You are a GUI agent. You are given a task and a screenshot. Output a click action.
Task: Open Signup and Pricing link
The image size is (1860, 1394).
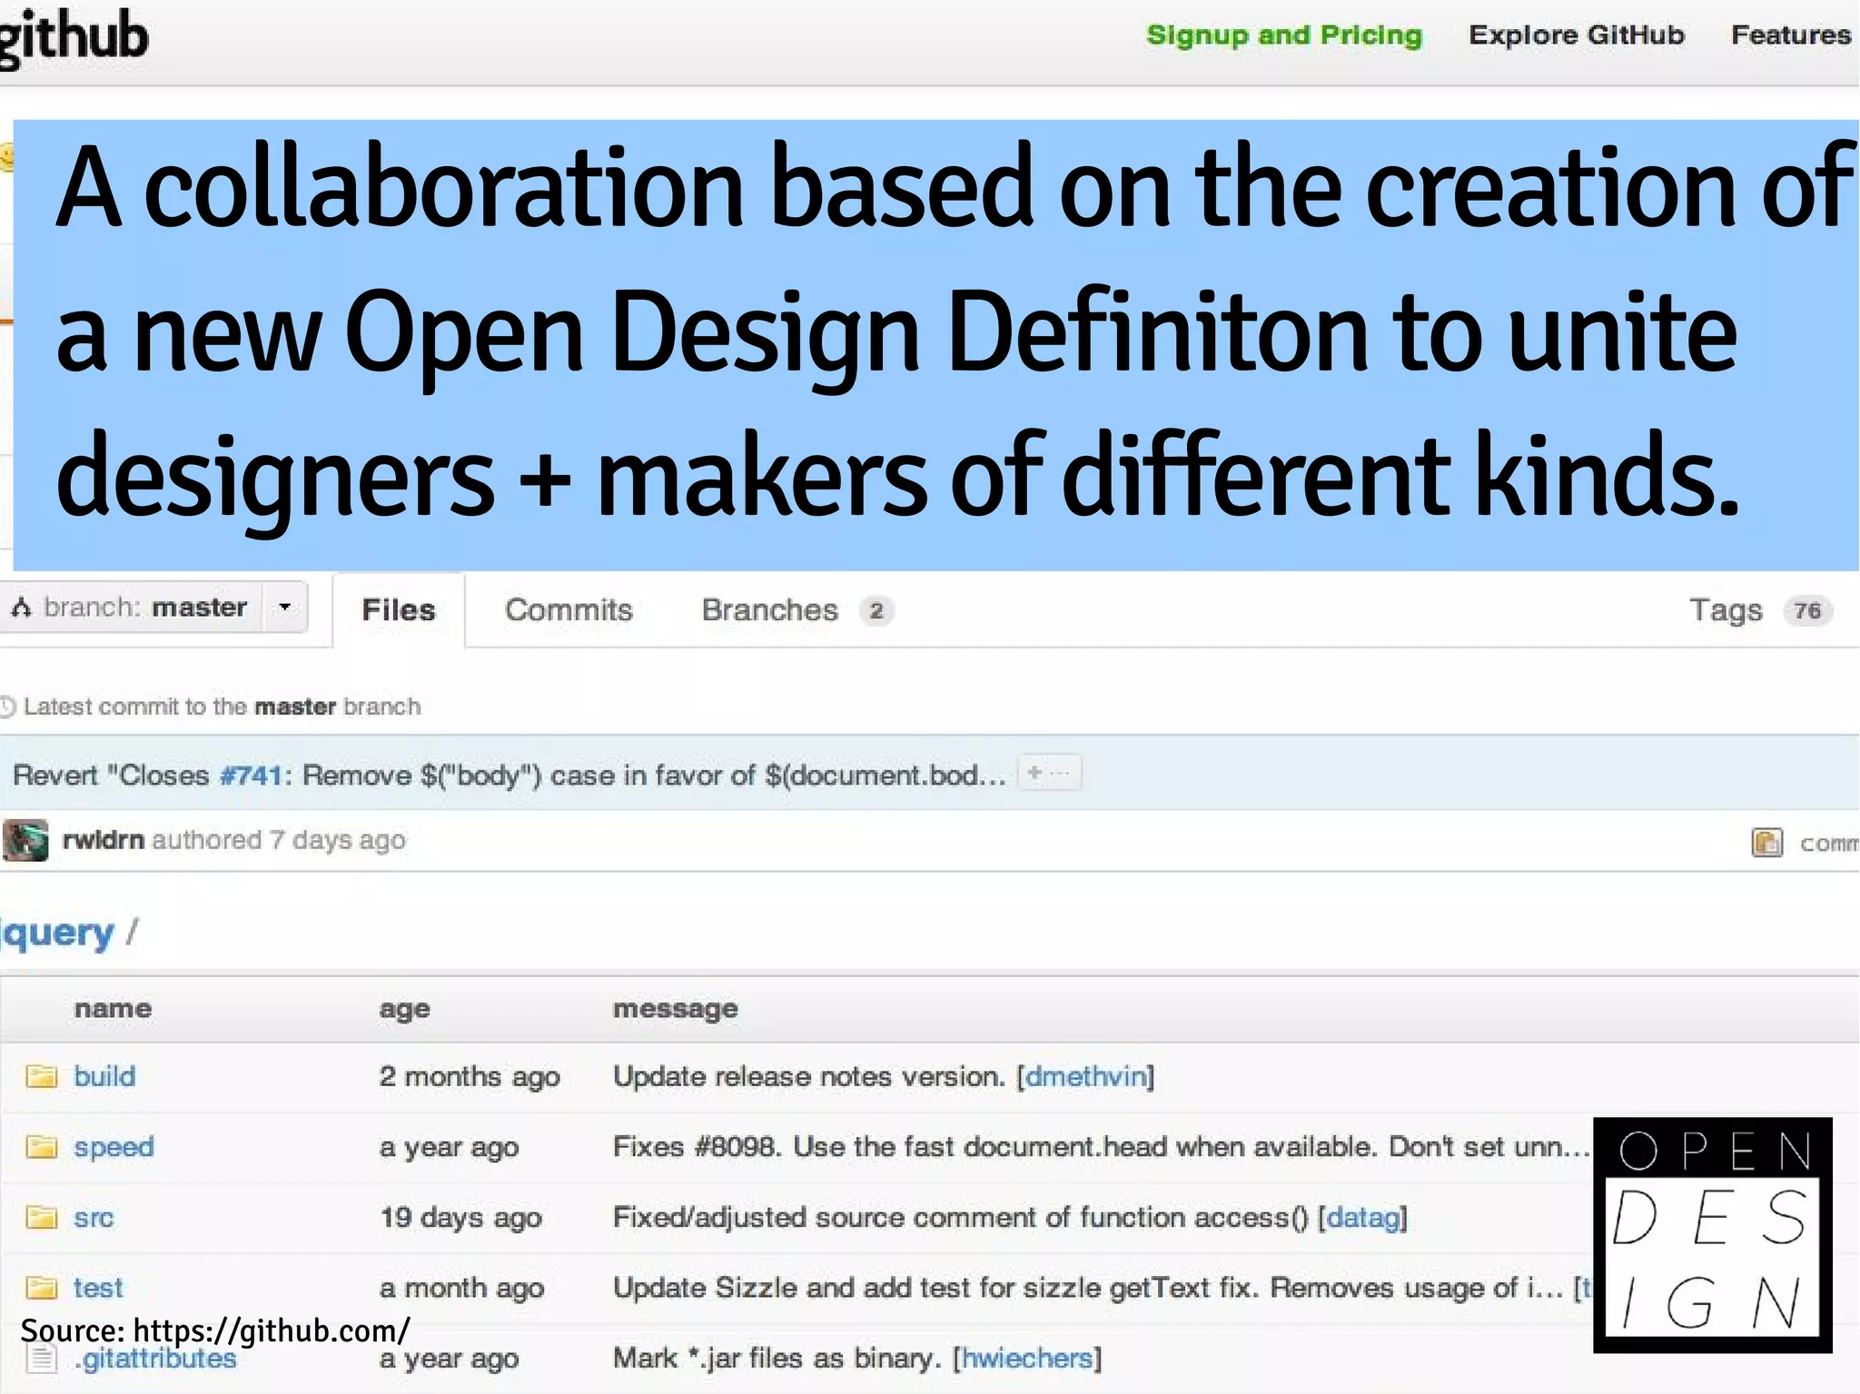1283,35
